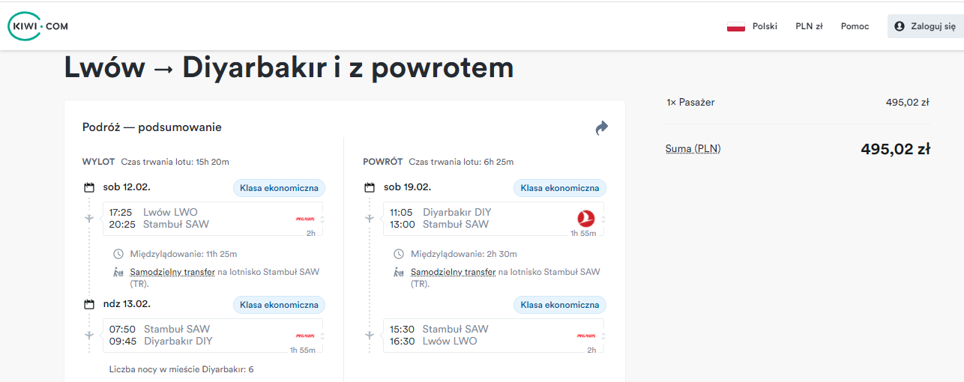
Task: Click plane icon beside the 11:05 Diyarbakır flight
Action: click(x=370, y=218)
